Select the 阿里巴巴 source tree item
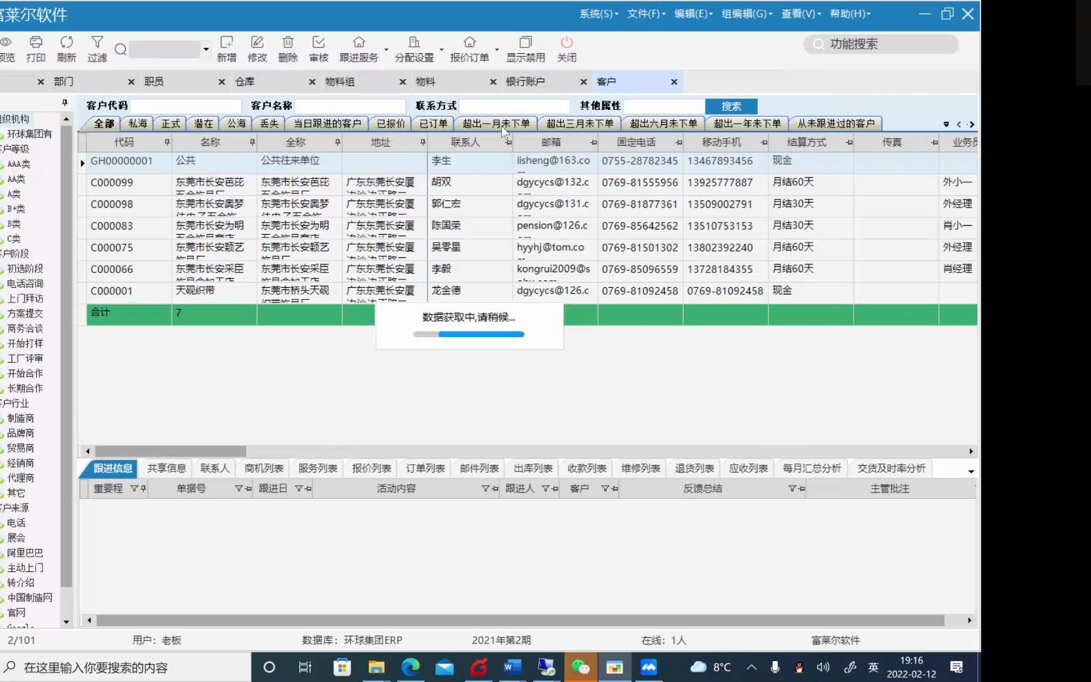 pos(25,553)
